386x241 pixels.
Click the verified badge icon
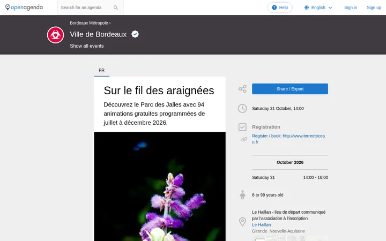[135, 34]
